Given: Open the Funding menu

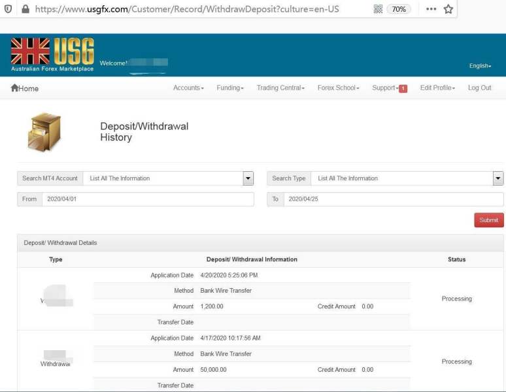Looking at the screenshot, I should [x=230, y=88].
